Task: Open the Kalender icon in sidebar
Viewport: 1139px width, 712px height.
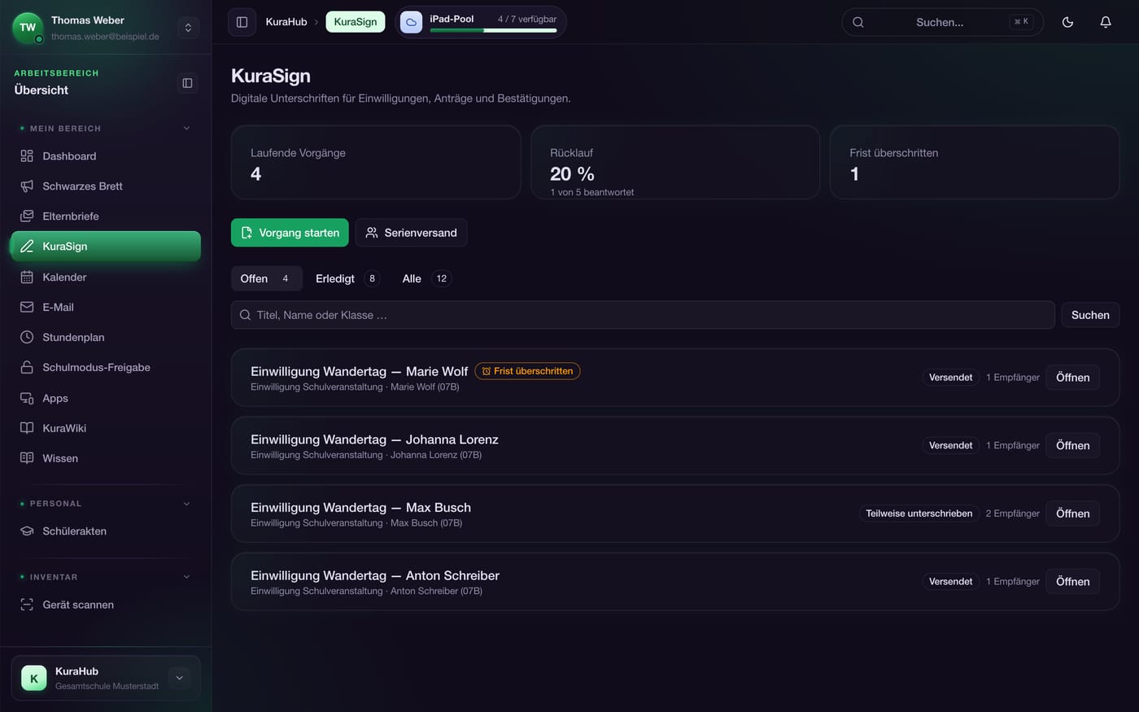Action: (27, 277)
